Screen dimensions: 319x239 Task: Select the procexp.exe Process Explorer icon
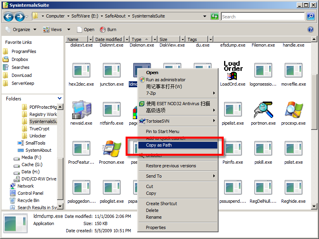(293, 110)
